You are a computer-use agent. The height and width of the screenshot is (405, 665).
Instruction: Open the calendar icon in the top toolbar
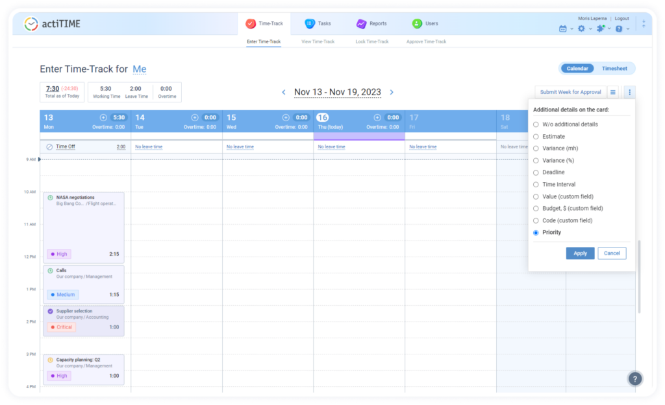tap(563, 29)
